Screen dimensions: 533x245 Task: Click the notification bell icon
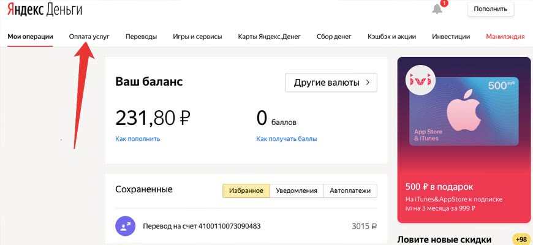click(437, 9)
